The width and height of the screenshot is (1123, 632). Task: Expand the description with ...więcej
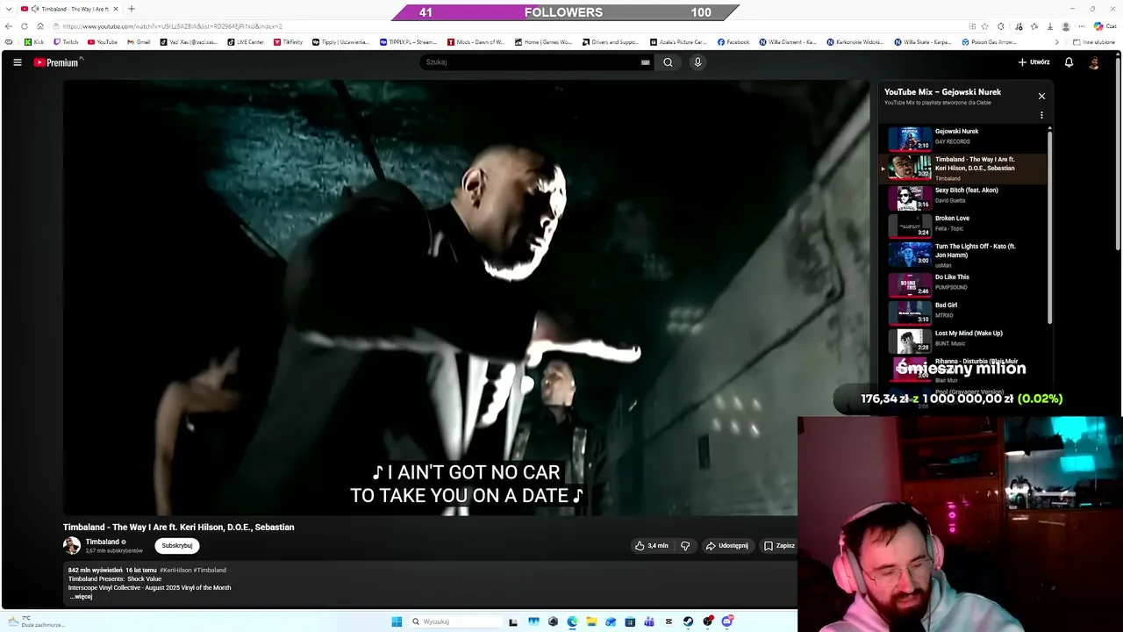[82, 596]
